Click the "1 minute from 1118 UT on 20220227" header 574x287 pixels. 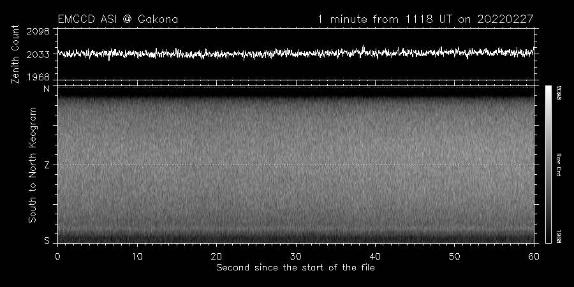click(x=426, y=19)
